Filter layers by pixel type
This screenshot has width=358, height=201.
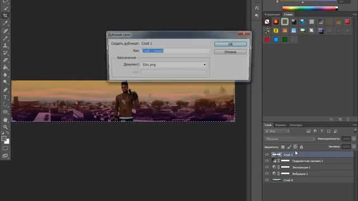click(308, 131)
